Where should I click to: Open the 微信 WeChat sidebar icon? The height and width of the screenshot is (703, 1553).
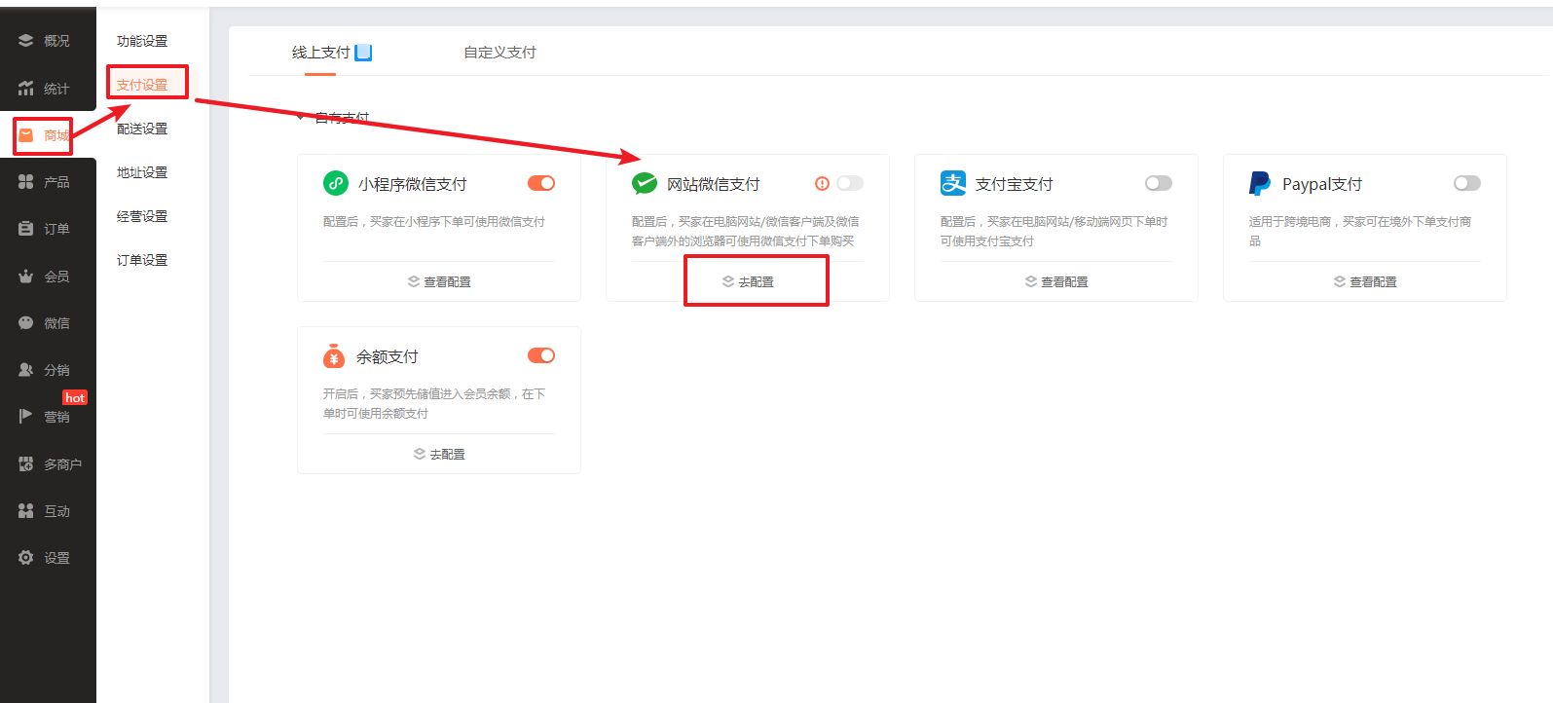point(26,323)
